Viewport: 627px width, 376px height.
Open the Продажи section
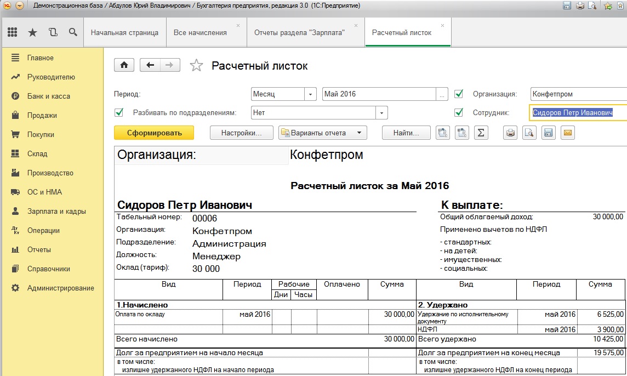[52, 116]
